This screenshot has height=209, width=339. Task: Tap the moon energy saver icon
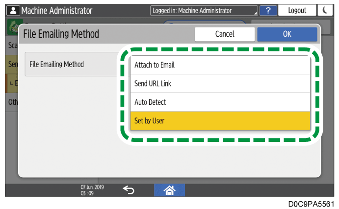[x=325, y=10]
